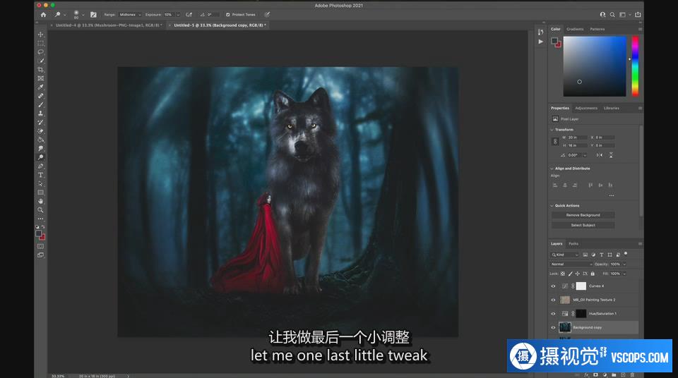Open the Exposure value dropdown arrow
The image size is (678, 378).
pos(178,15)
